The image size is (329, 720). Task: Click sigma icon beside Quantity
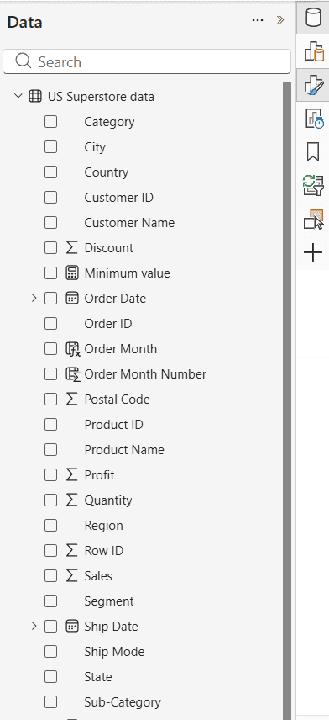click(71, 500)
